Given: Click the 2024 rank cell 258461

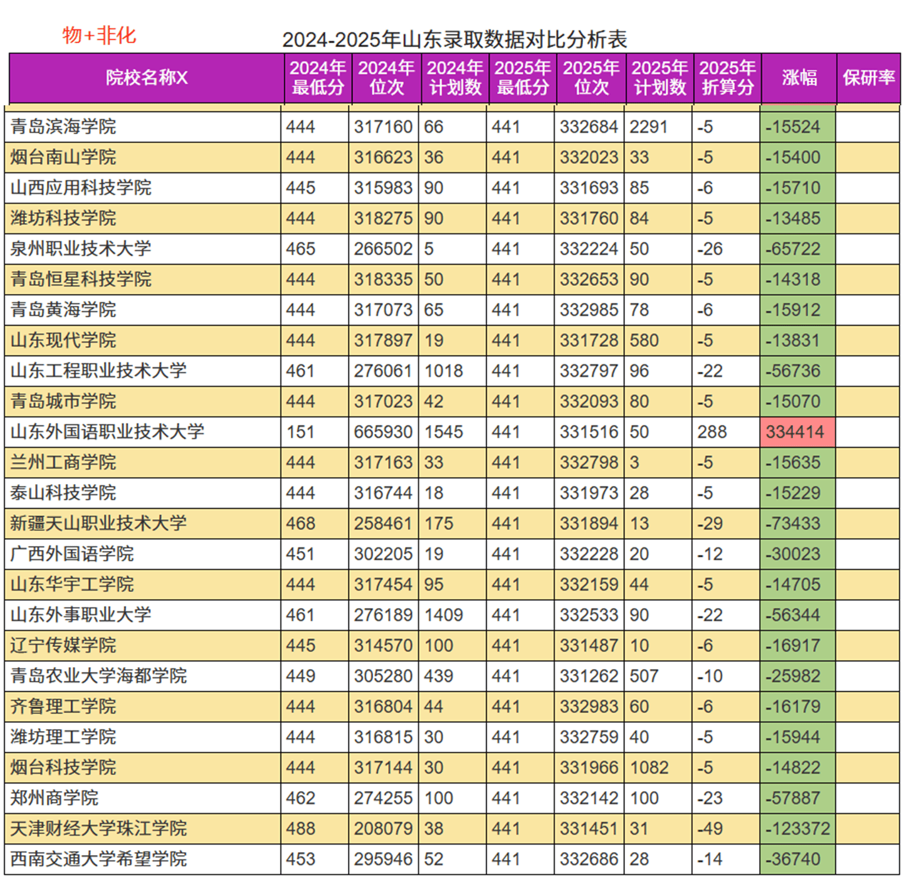Looking at the screenshot, I should pyautogui.click(x=383, y=524).
